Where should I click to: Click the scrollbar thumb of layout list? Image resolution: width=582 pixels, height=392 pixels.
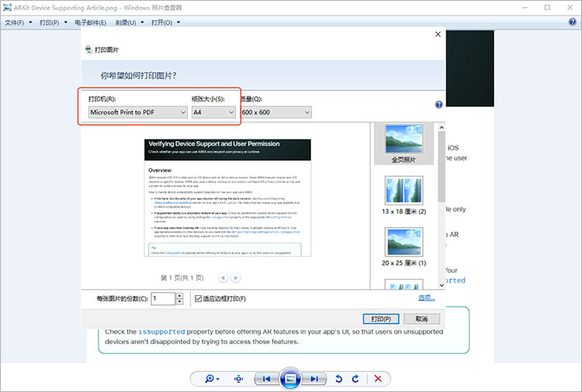[x=442, y=167]
